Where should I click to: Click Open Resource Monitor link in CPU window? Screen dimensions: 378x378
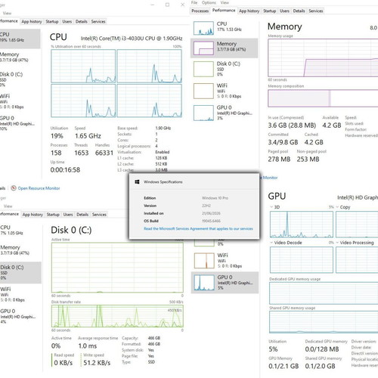[39, 188]
